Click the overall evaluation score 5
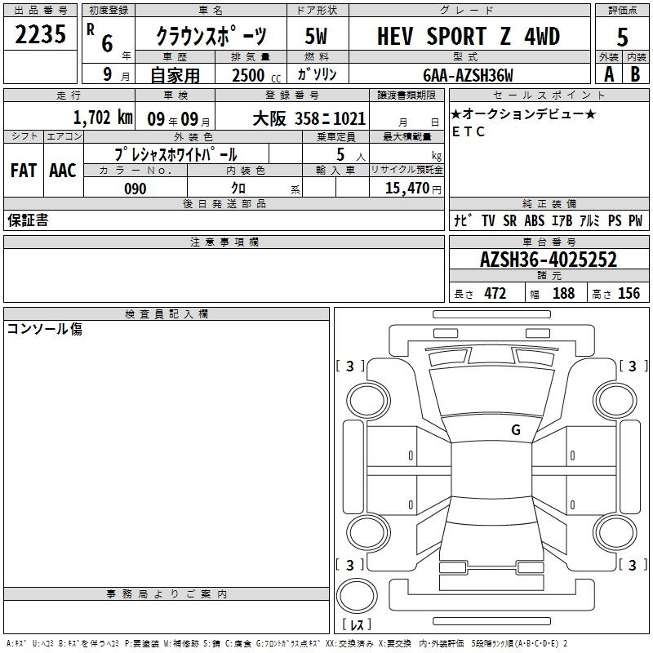Image resolution: width=653 pixels, height=653 pixels. click(622, 37)
